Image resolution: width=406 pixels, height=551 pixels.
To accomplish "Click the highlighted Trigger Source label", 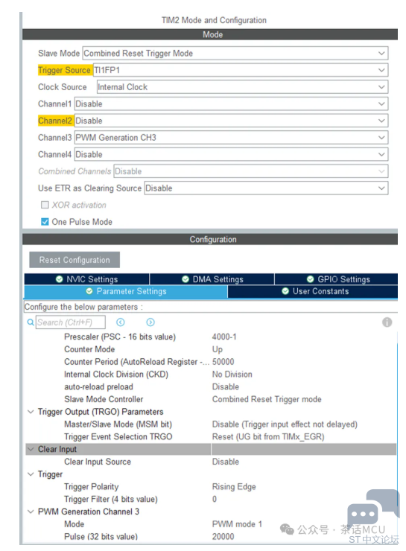I will point(64,70).
